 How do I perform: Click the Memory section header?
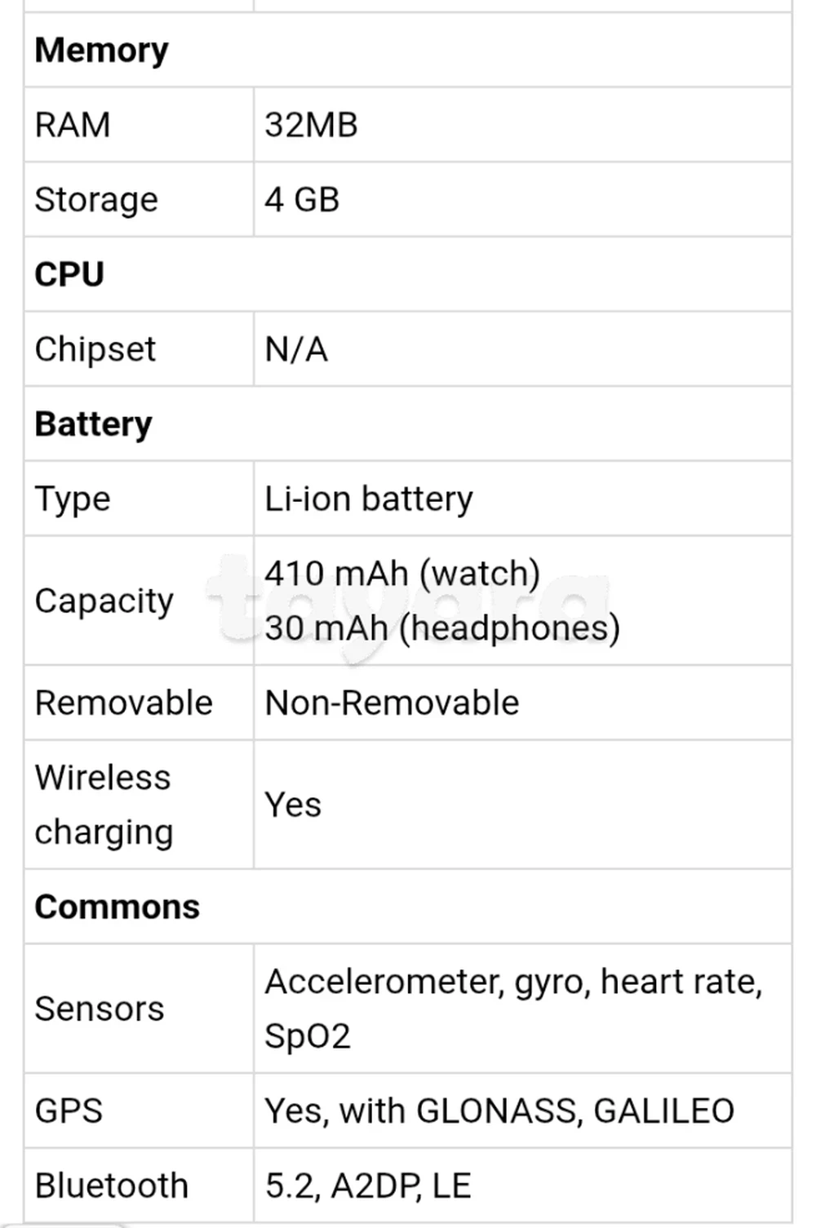click(101, 51)
